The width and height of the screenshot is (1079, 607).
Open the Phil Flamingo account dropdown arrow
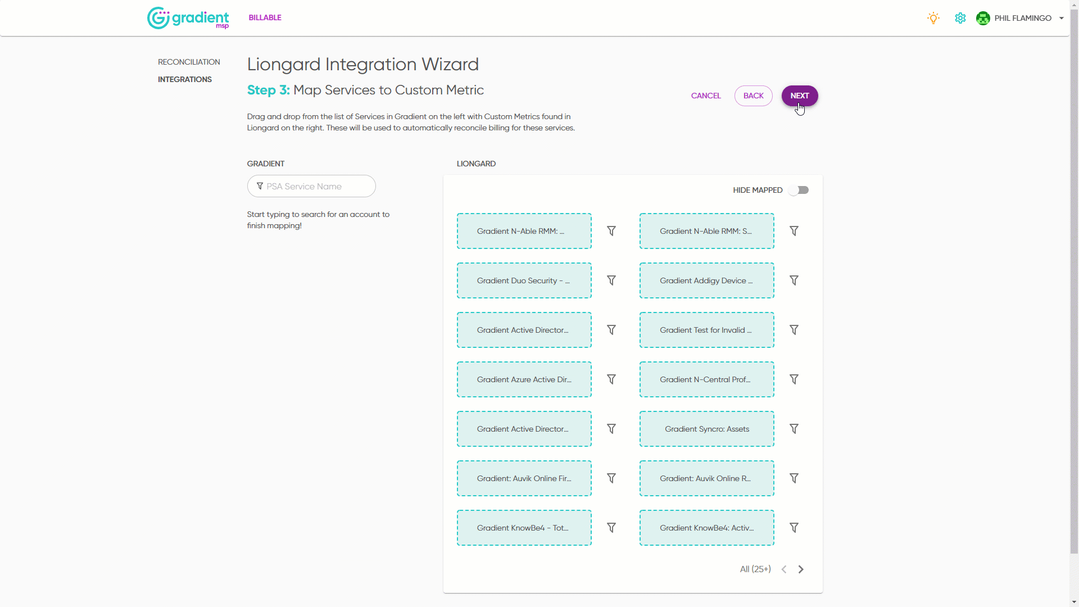1062,18
